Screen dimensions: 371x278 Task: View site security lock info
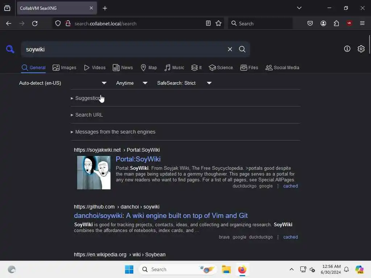point(68,24)
